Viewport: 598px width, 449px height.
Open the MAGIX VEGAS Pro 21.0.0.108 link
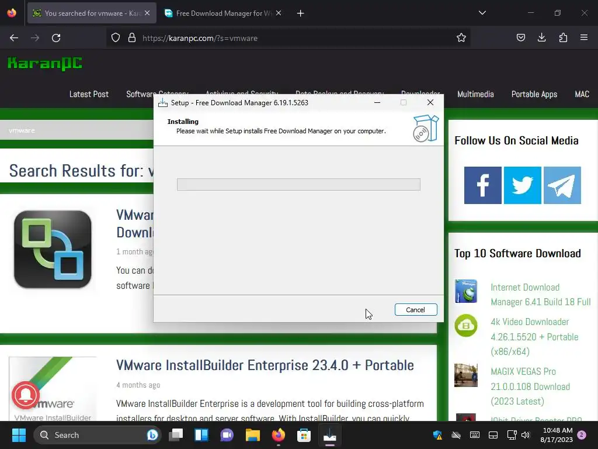coord(530,386)
